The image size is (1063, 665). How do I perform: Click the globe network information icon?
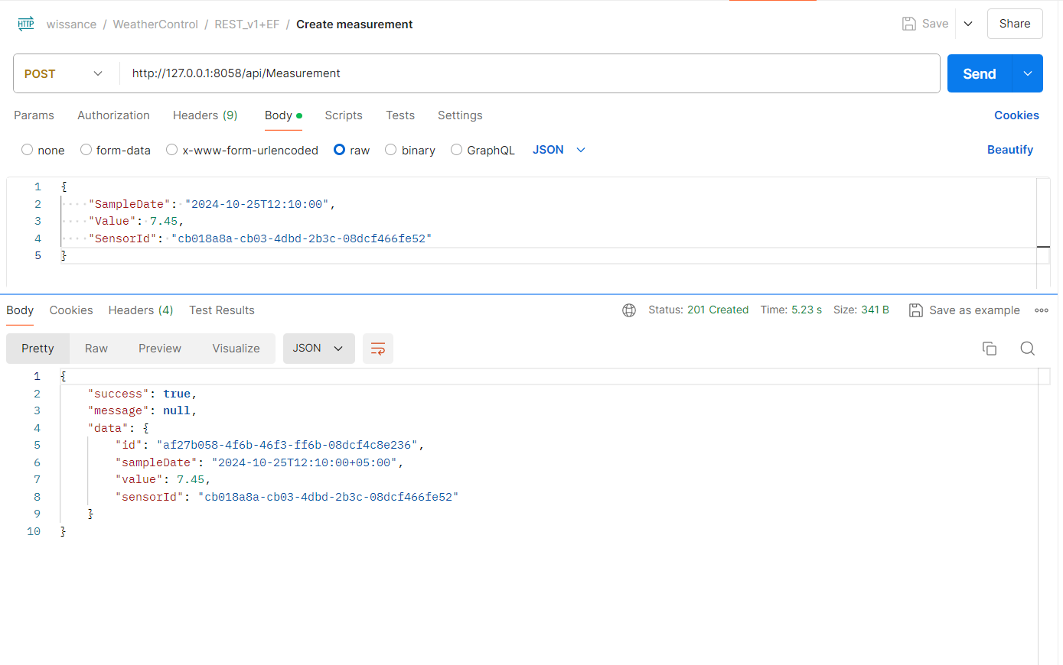tap(629, 310)
